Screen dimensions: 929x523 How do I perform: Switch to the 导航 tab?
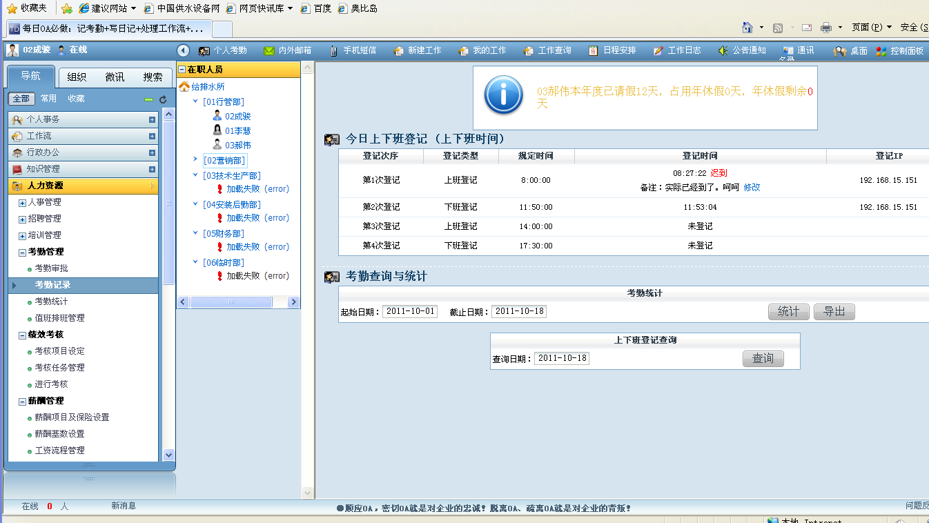(30, 76)
